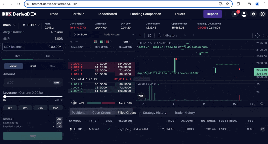Select Stop order type

[52, 66]
